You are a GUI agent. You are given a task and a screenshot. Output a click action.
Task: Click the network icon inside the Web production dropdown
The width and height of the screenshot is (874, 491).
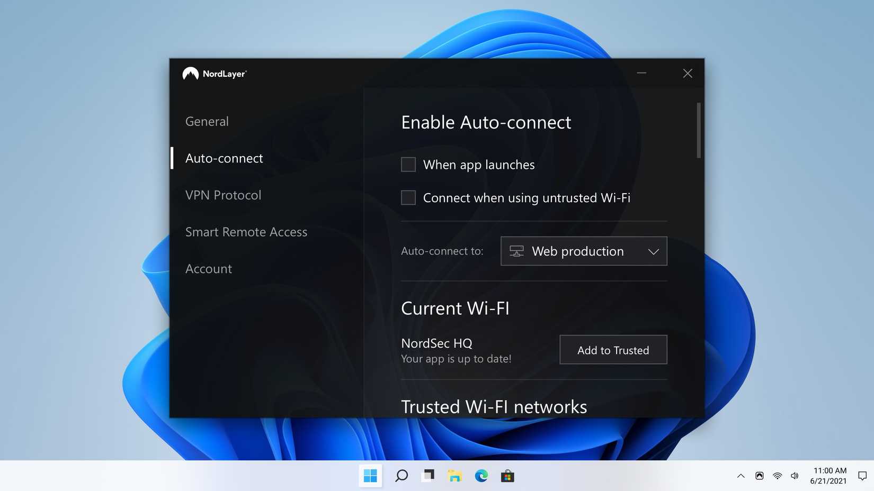(518, 251)
